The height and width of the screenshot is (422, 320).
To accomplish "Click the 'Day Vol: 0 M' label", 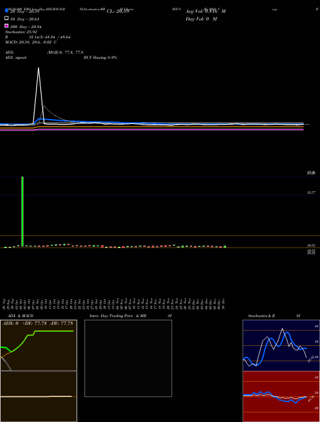I will pos(201,19).
